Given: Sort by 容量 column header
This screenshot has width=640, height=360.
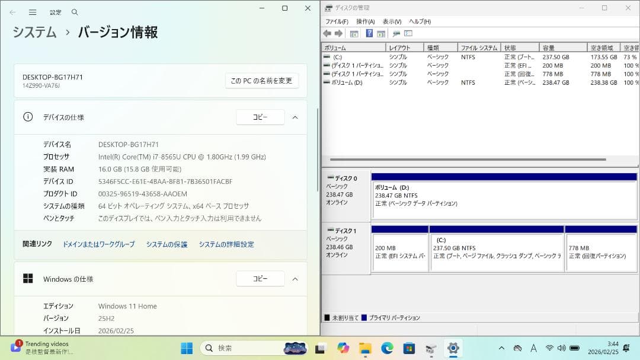Looking at the screenshot, I should (564, 48).
